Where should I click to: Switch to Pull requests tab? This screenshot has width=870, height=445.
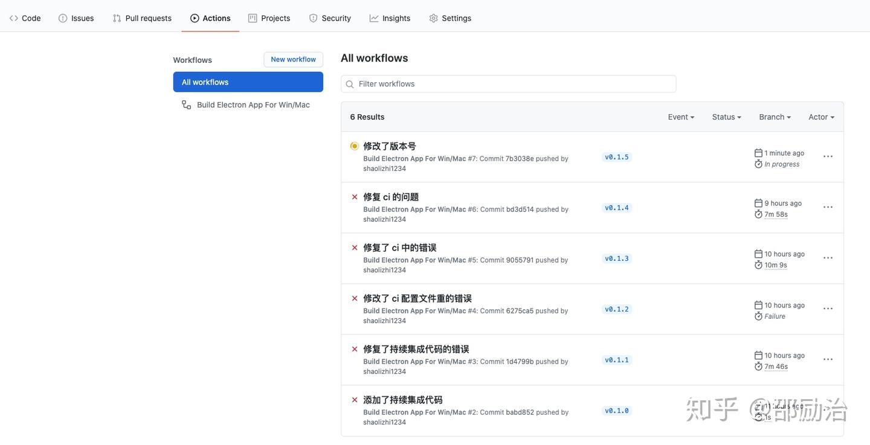pos(142,18)
